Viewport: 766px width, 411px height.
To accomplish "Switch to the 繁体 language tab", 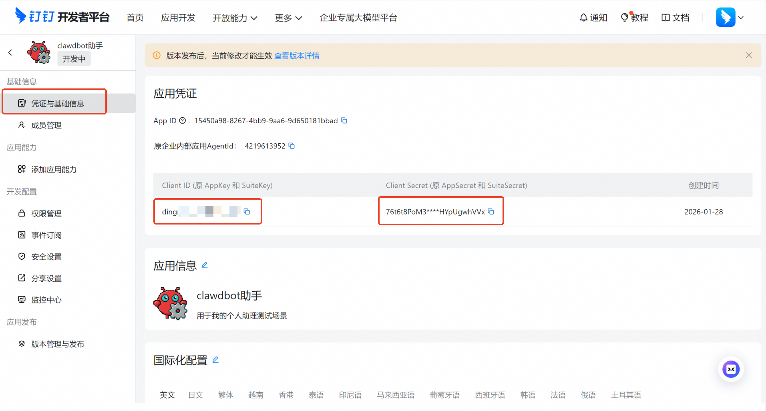I will click(x=226, y=395).
